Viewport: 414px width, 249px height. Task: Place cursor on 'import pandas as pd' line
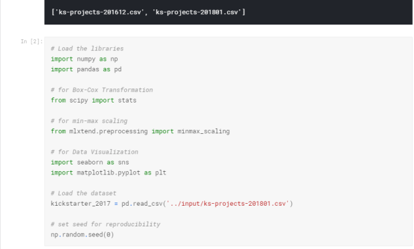tap(86, 69)
